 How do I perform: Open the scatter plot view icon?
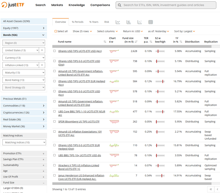(x=139, y=22)
